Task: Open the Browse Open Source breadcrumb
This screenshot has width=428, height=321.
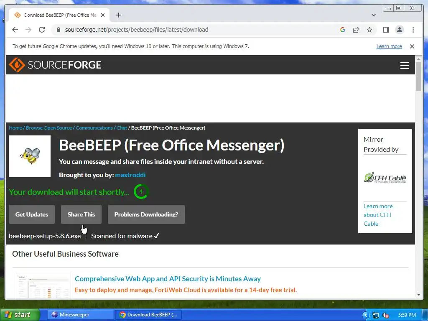Action: [x=49, y=128]
